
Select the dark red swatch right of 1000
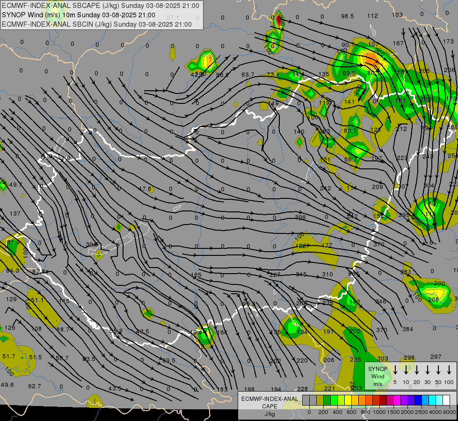pyautogui.click(x=383, y=400)
